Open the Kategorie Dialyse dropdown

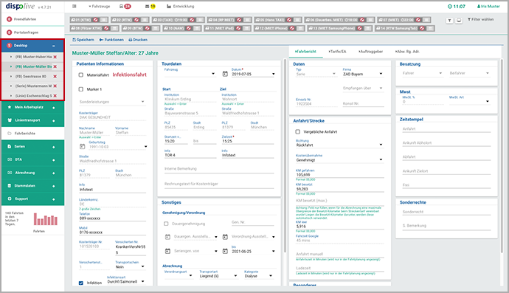tap(259, 276)
